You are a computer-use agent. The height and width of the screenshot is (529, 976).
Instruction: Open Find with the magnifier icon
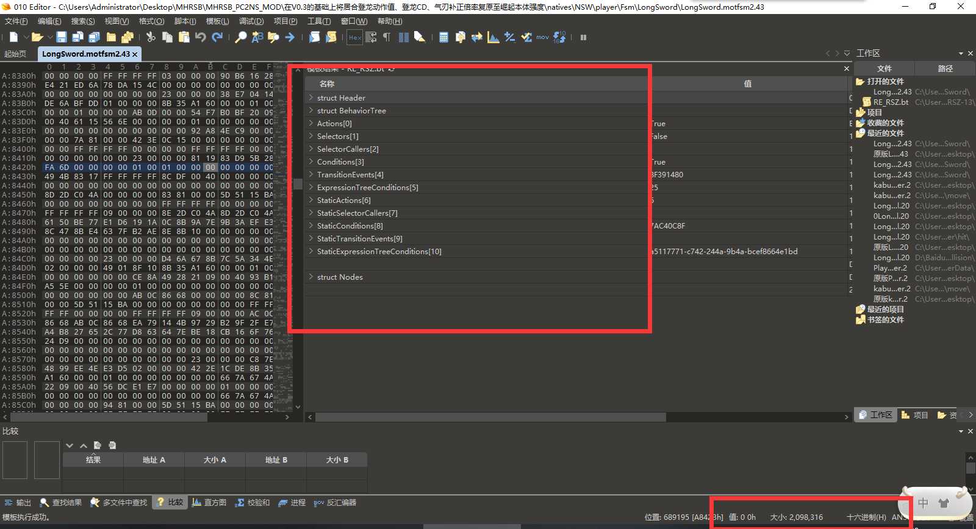[x=241, y=37]
